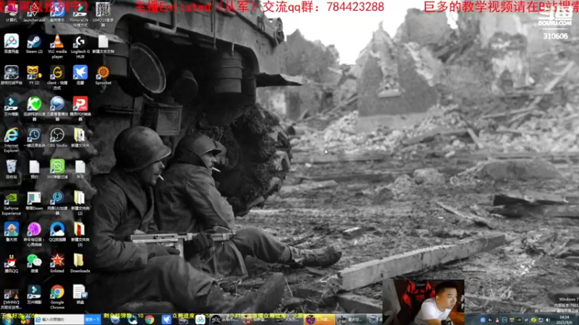Click Xunlei bird icon in taskbar
The height and width of the screenshot is (325, 579).
click(166, 319)
